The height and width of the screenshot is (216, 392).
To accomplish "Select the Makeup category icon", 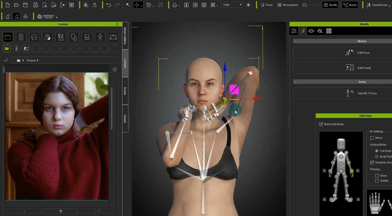I will (x=60, y=37).
